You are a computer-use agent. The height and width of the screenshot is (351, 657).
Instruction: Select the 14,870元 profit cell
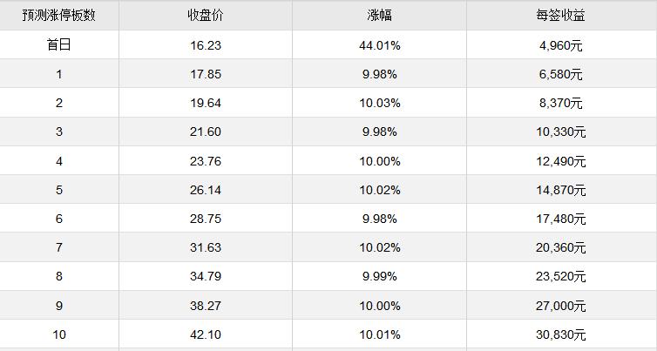pyautogui.click(x=561, y=190)
